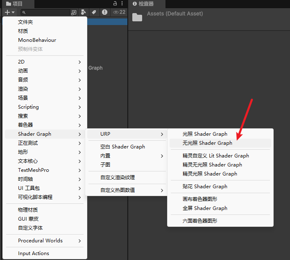Viewport: 290px width, 260px height.
Task: Choose 自定义渲染纹理 option
Action: [127, 178]
